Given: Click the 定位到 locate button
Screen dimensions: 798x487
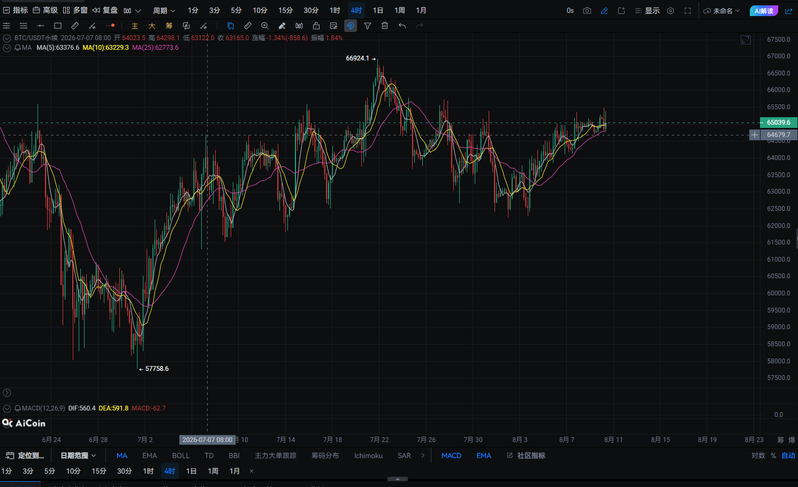Looking at the screenshot, I should [x=25, y=455].
